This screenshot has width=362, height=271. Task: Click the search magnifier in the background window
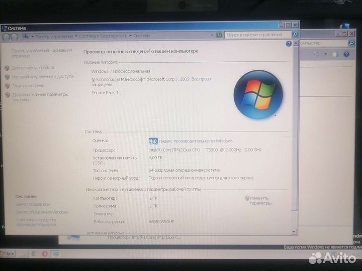tap(351, 43)
